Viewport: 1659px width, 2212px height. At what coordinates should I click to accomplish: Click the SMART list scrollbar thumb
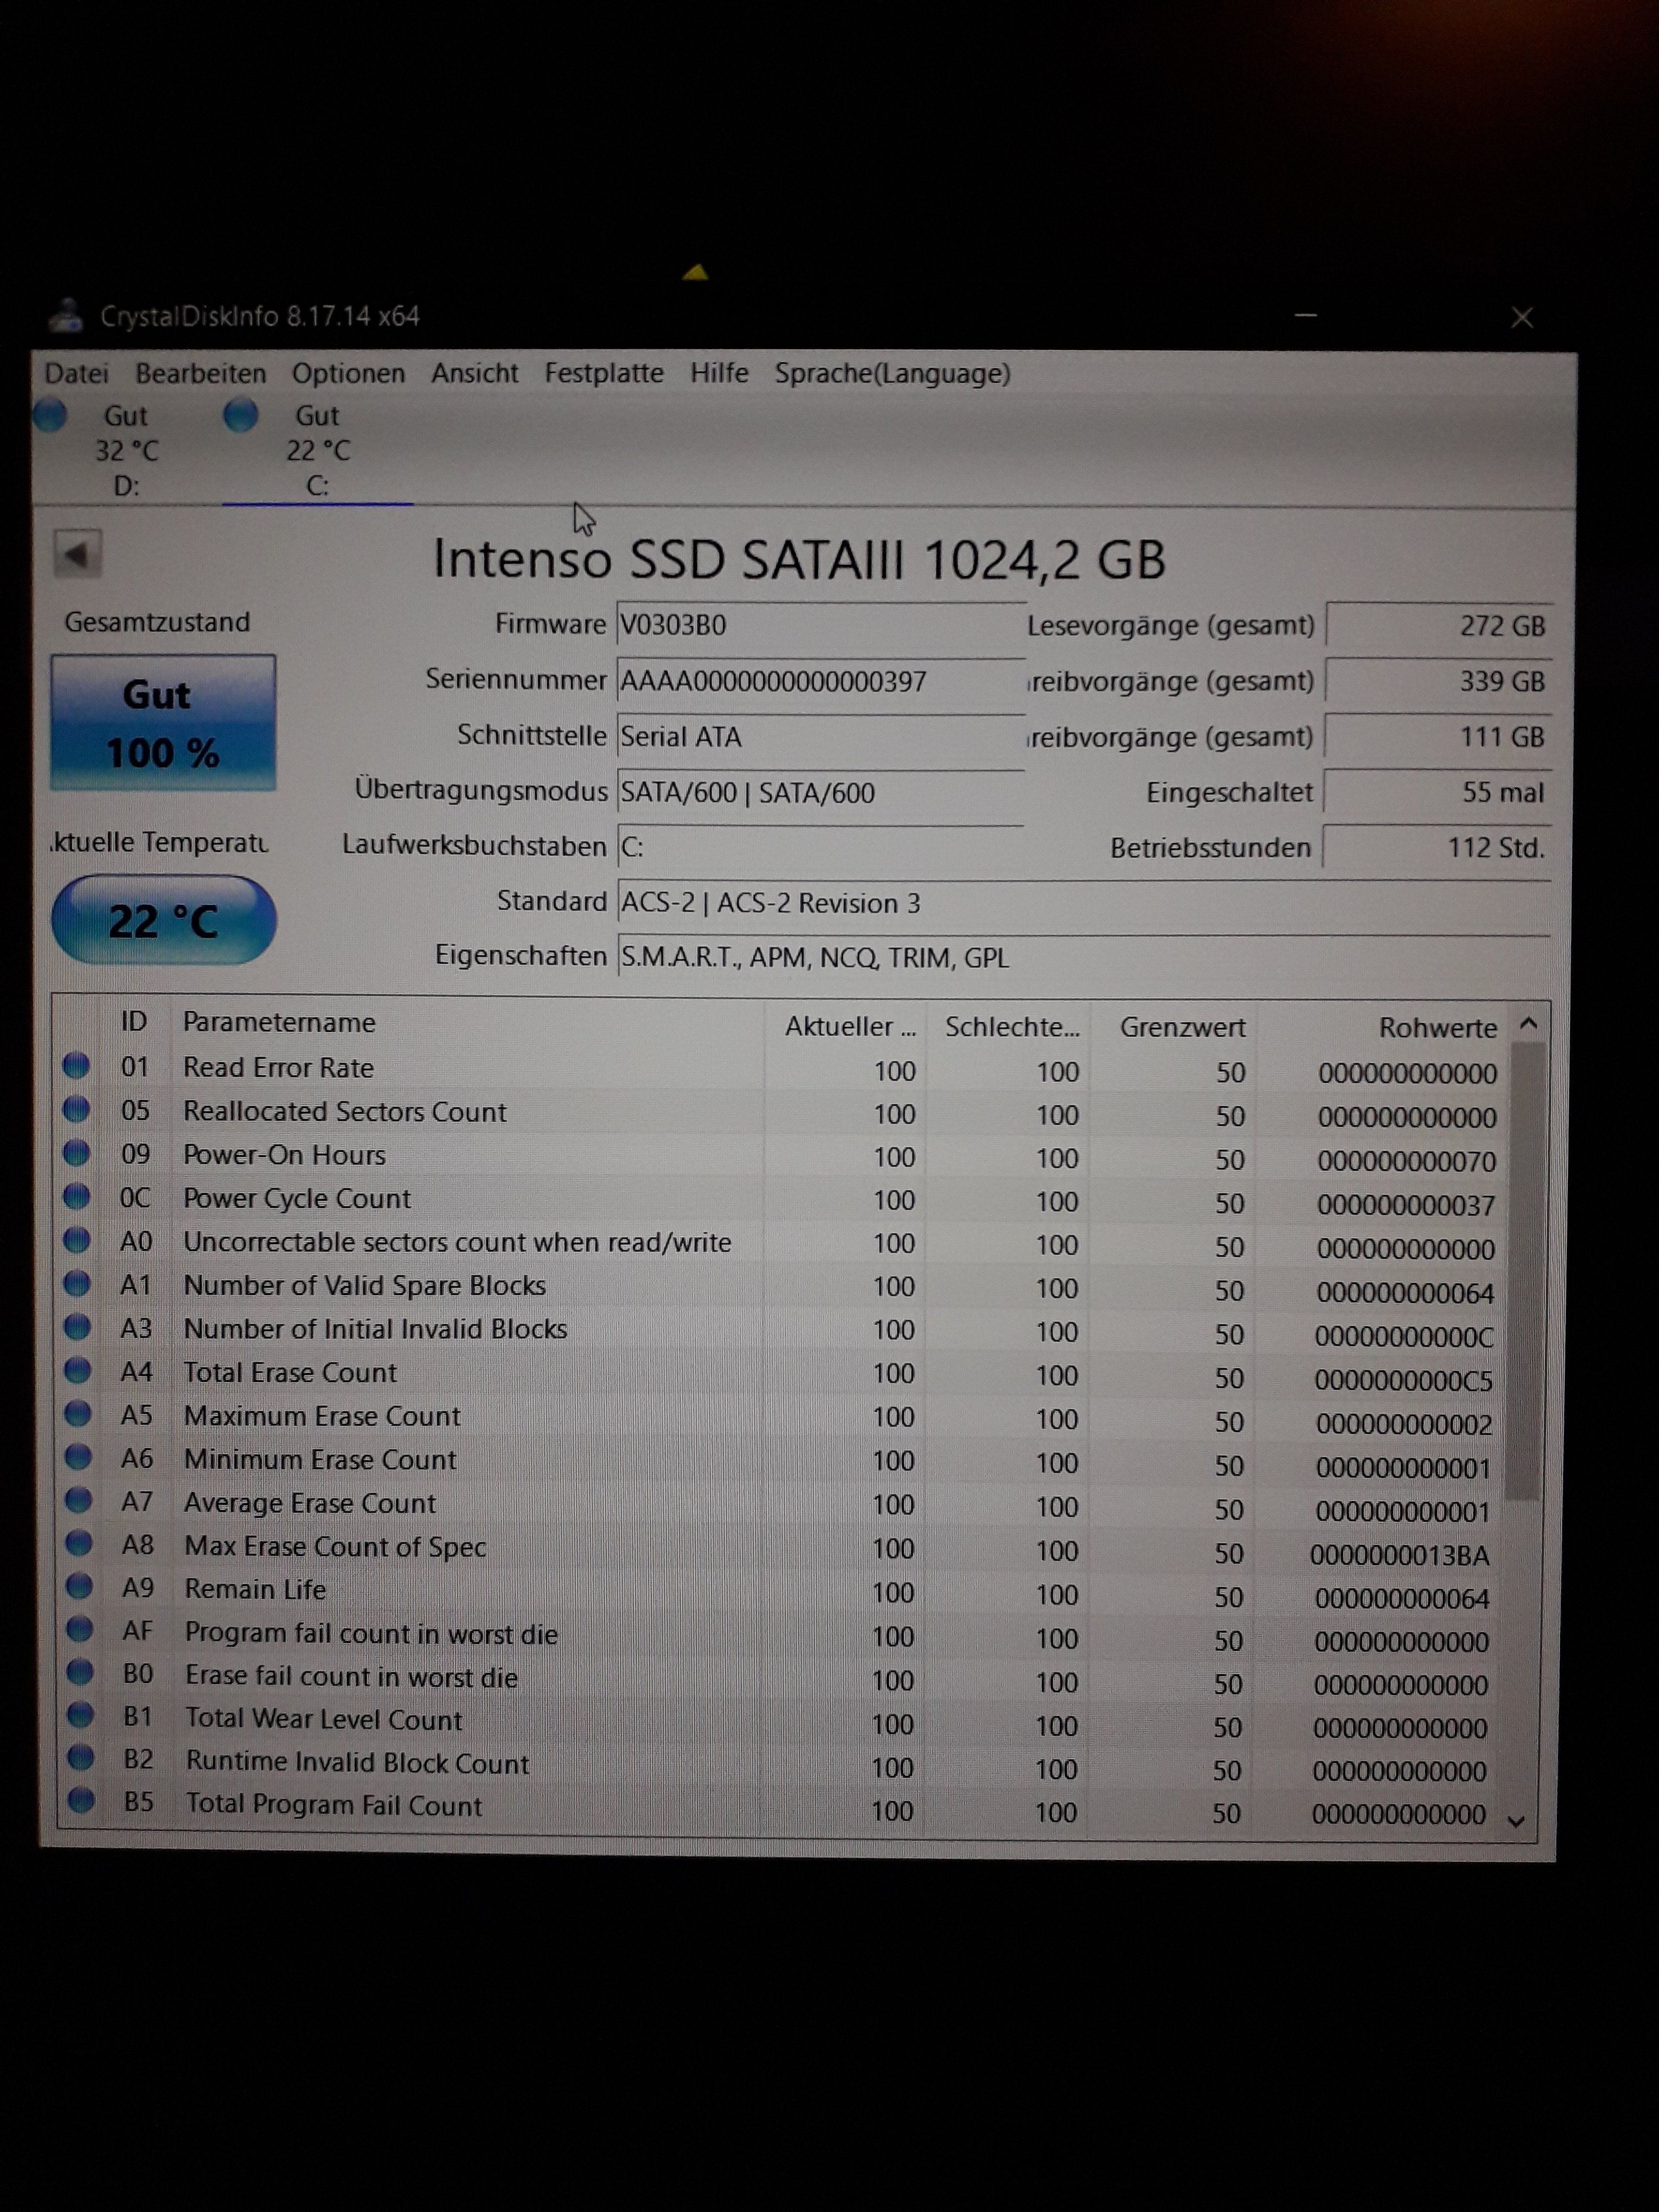pos(1525,1270)
